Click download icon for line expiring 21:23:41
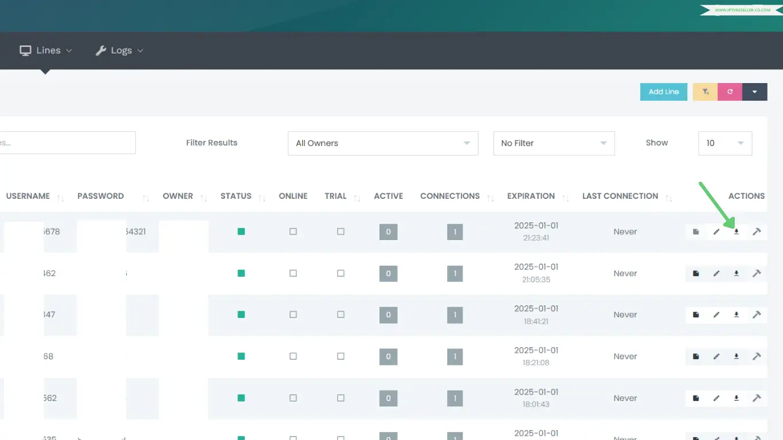The height and width of the screenshot is (440, 783). [x=737, y=231]
